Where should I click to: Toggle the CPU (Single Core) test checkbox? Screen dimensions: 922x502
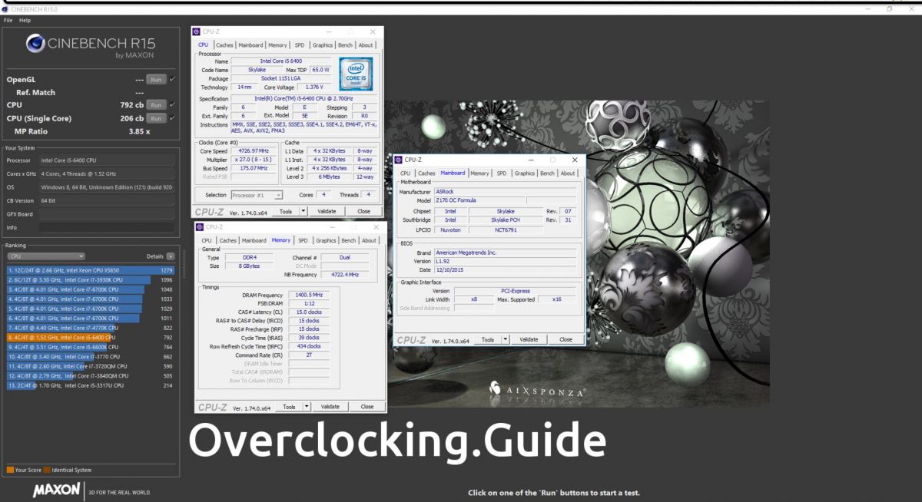pos(172,118)
